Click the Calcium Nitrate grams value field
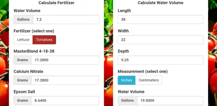Viewport: 217px width, 106px height. click(x=65, y=80)
